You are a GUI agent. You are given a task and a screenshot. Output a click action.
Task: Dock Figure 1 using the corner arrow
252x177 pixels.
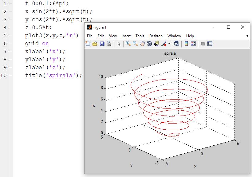247,36
